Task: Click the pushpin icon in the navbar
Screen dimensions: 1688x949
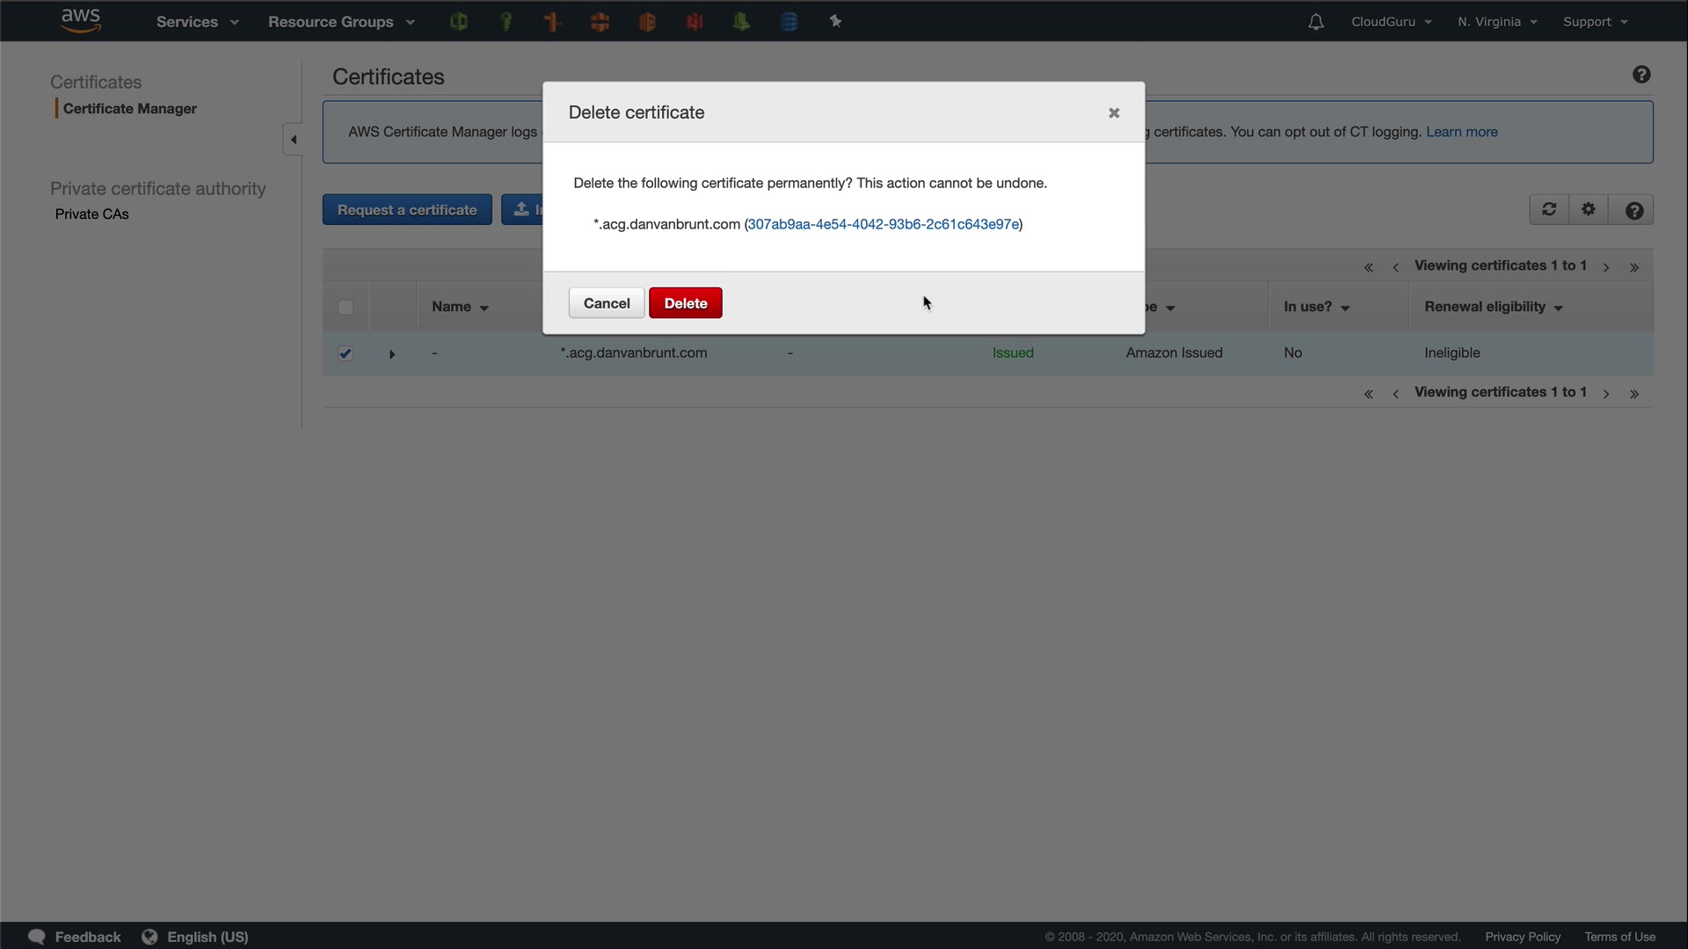Action: coord(835,22)
